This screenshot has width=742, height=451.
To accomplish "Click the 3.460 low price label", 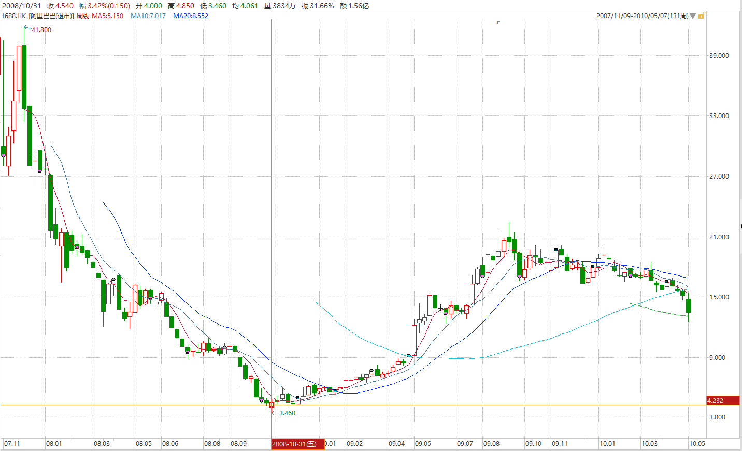I will pyautogui.click(x=287, y=413).
